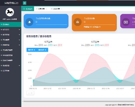Click the home icon on the green active tab
The height and width of the screenshot is (107, 135).
point(24,9)
